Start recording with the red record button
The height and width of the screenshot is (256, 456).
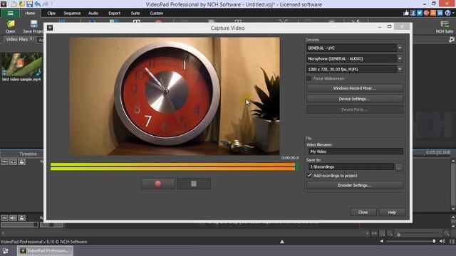pos(158,183)
